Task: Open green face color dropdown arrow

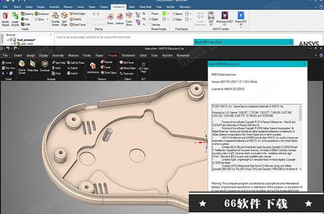Action: point(168,14)
